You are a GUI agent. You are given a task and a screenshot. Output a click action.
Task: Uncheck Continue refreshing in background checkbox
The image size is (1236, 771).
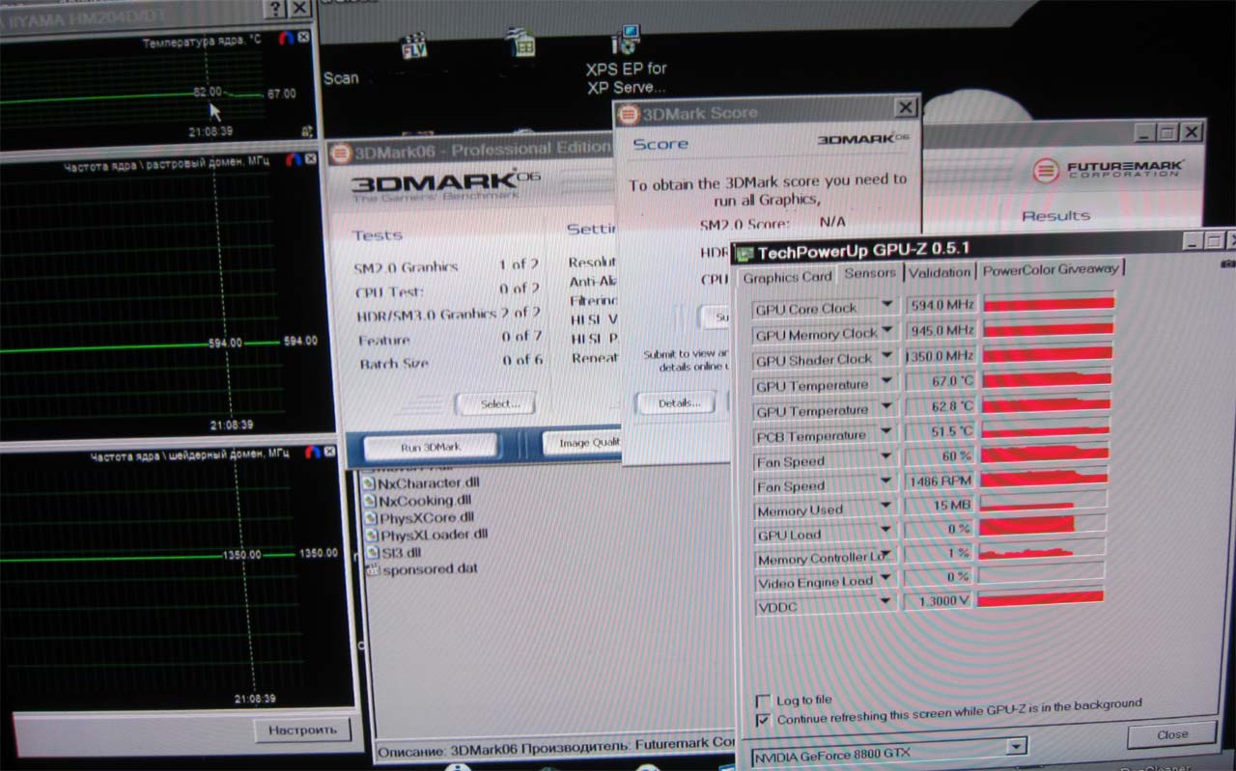click(x=764, y=719)
